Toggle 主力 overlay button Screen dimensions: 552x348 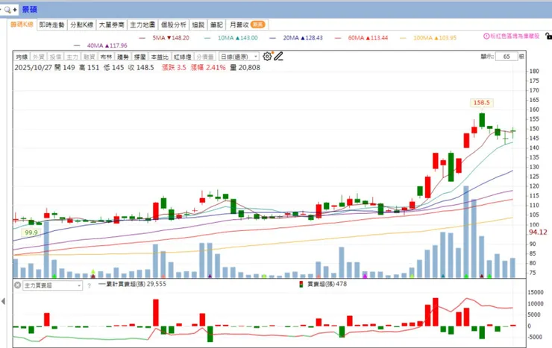click(72, 57)
